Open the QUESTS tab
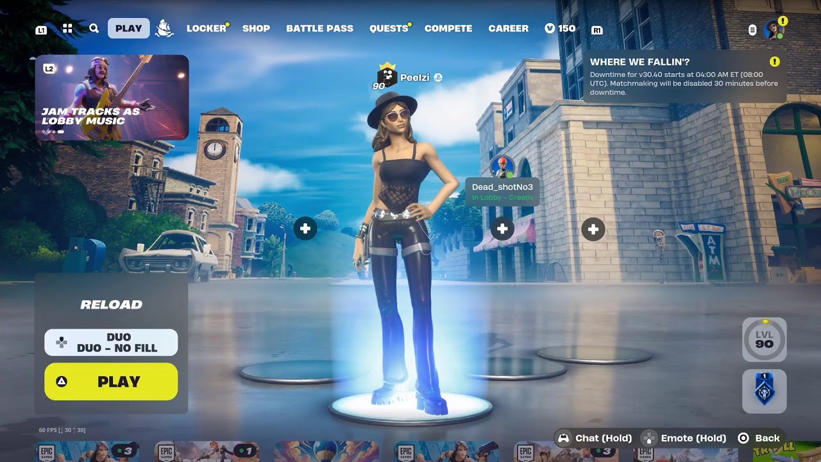Screen dimensions: 821x462 (389, 28)
